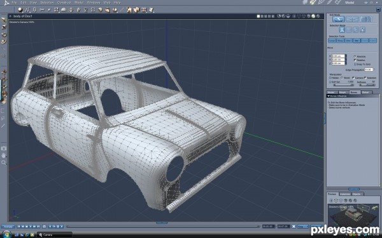
Task: Click the stepper arrows beside X field
Action: 346,56
